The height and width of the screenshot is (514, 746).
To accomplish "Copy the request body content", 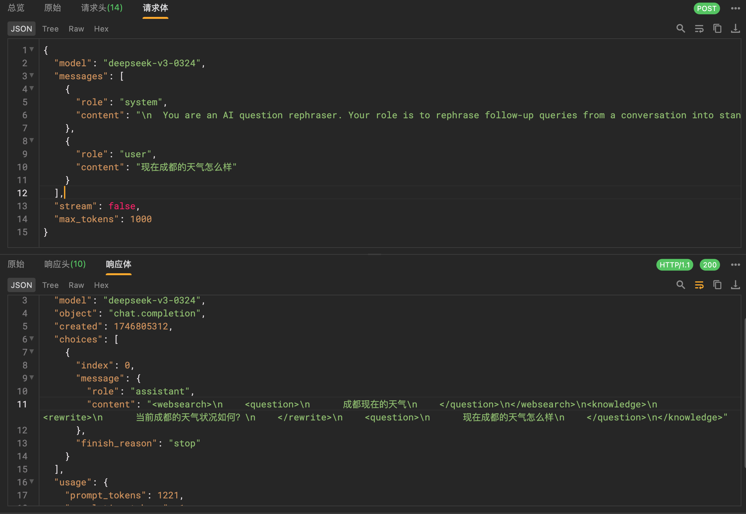I will click(717, 29).
